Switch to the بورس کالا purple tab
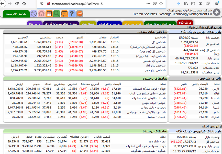 click(35, 23)
